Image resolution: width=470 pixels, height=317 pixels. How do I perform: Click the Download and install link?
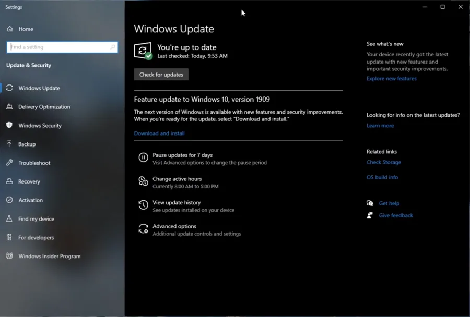[x=159, y=133]
